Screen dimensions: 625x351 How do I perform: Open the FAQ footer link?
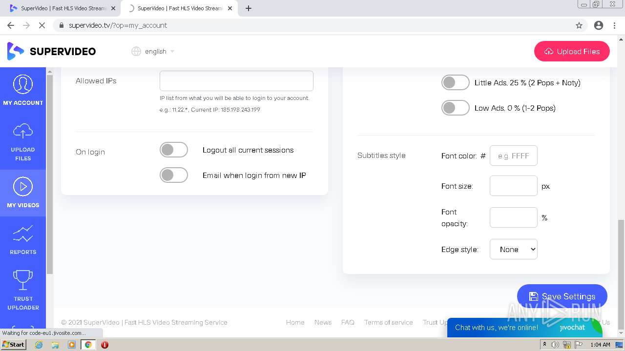pyautogui.click(x=348, y=322)
